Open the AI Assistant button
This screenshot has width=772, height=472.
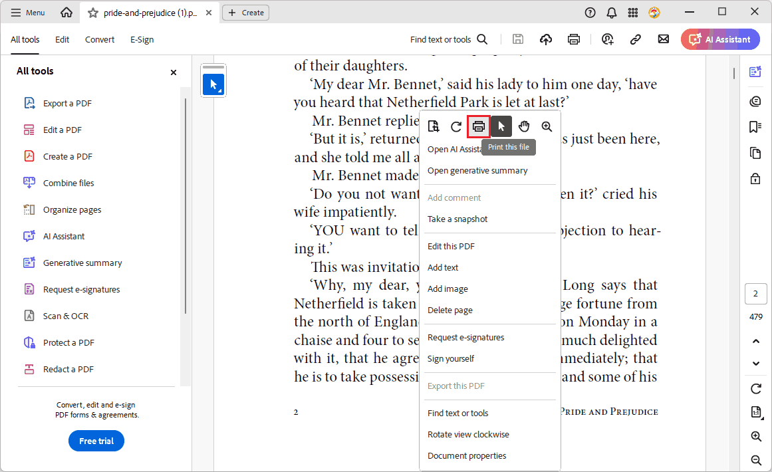pyautogui.click(x=720, y=39)
